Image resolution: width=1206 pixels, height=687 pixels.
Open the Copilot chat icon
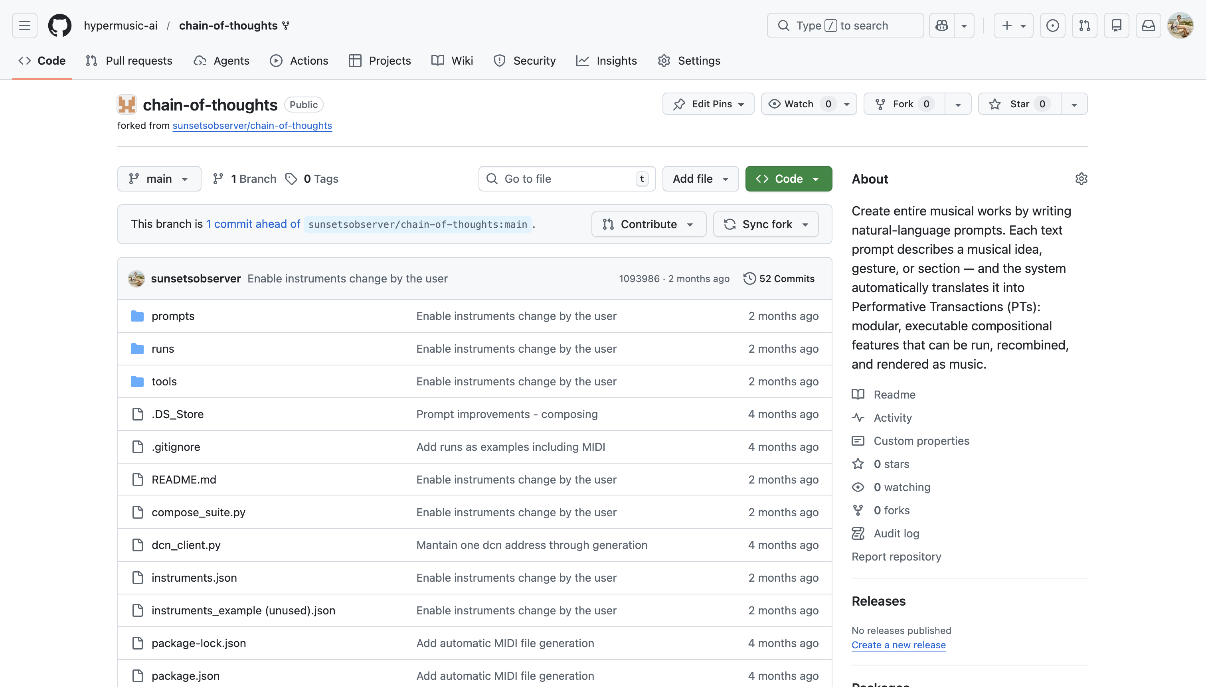[x=942, y=26]
